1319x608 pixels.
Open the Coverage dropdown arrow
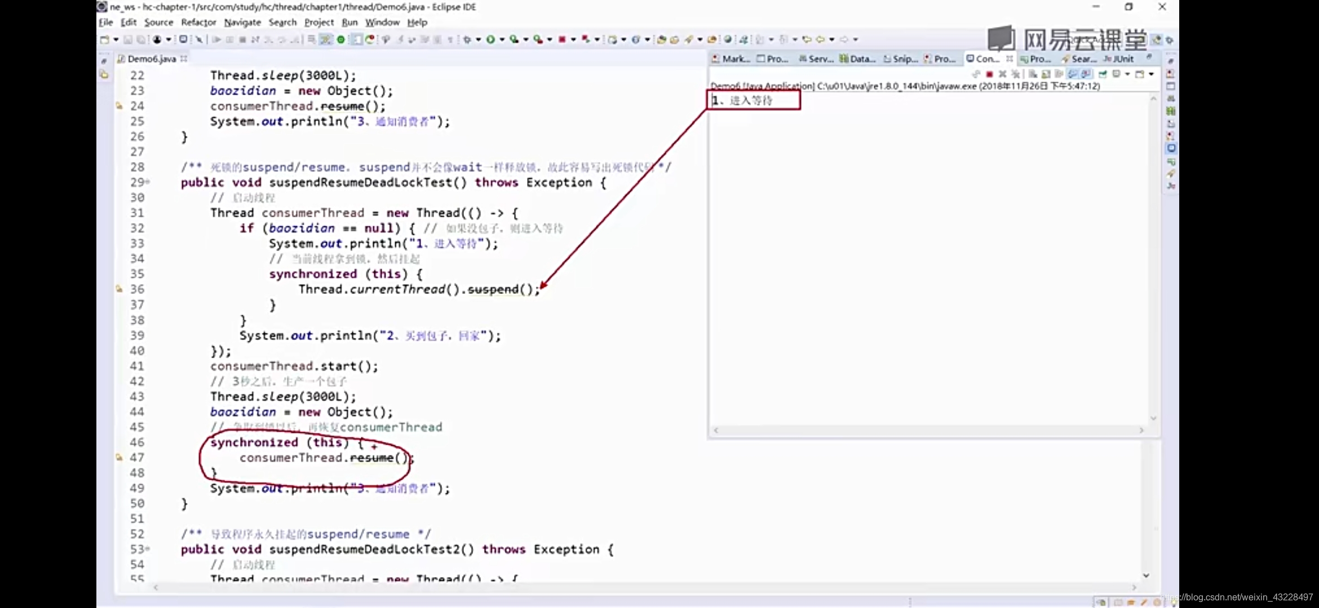click(526, 39)
